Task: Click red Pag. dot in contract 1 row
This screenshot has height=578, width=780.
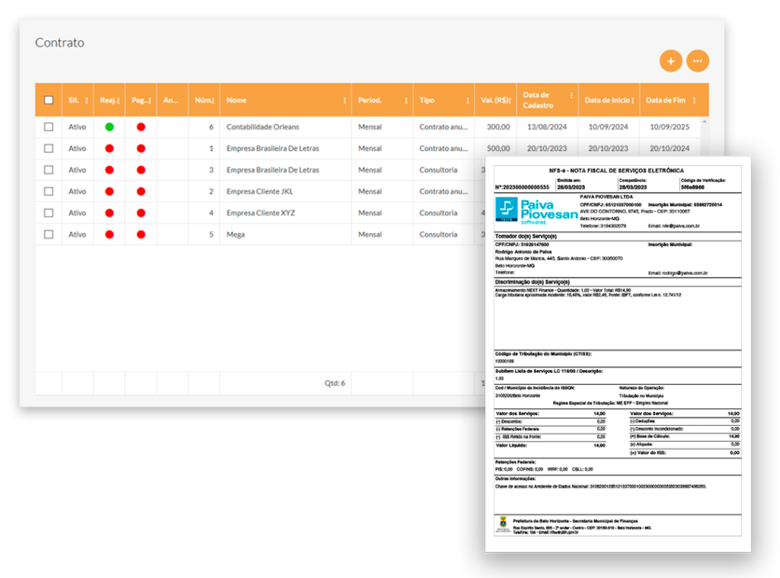Action: pos(141,148)
